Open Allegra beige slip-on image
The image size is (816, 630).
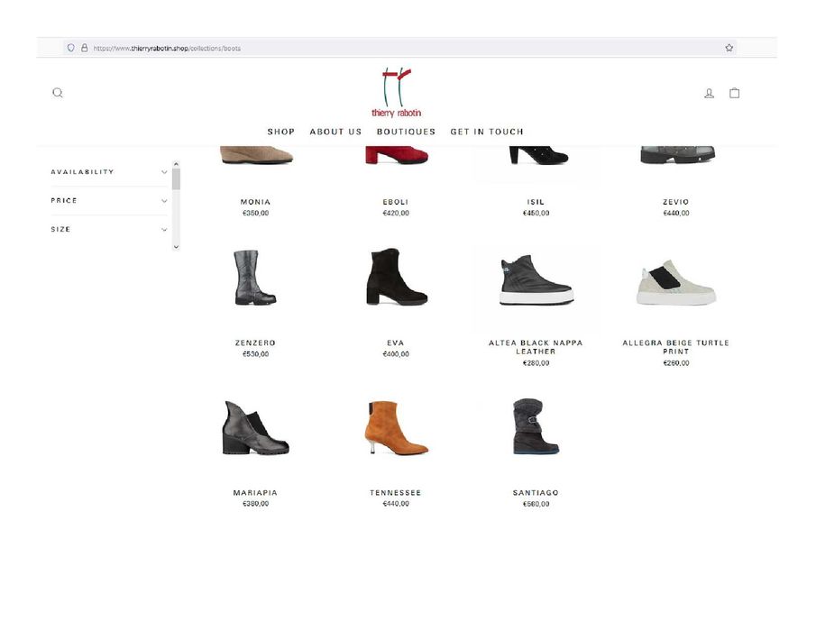pyautogui.click(x=676, y=283)
